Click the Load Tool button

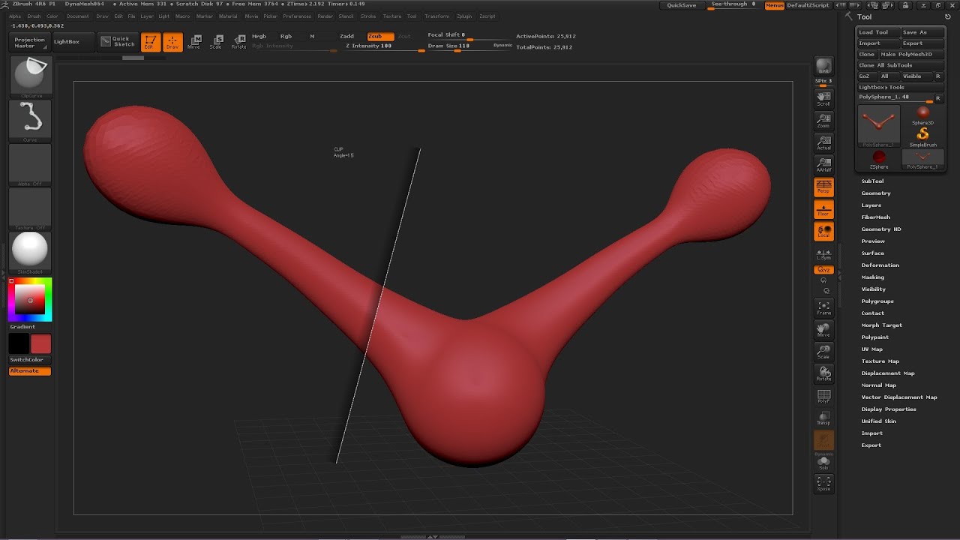(878, 32)
